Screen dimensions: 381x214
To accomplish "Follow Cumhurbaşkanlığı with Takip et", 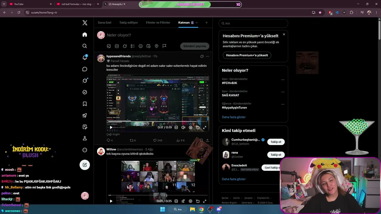I will click(x=276, y=142).
